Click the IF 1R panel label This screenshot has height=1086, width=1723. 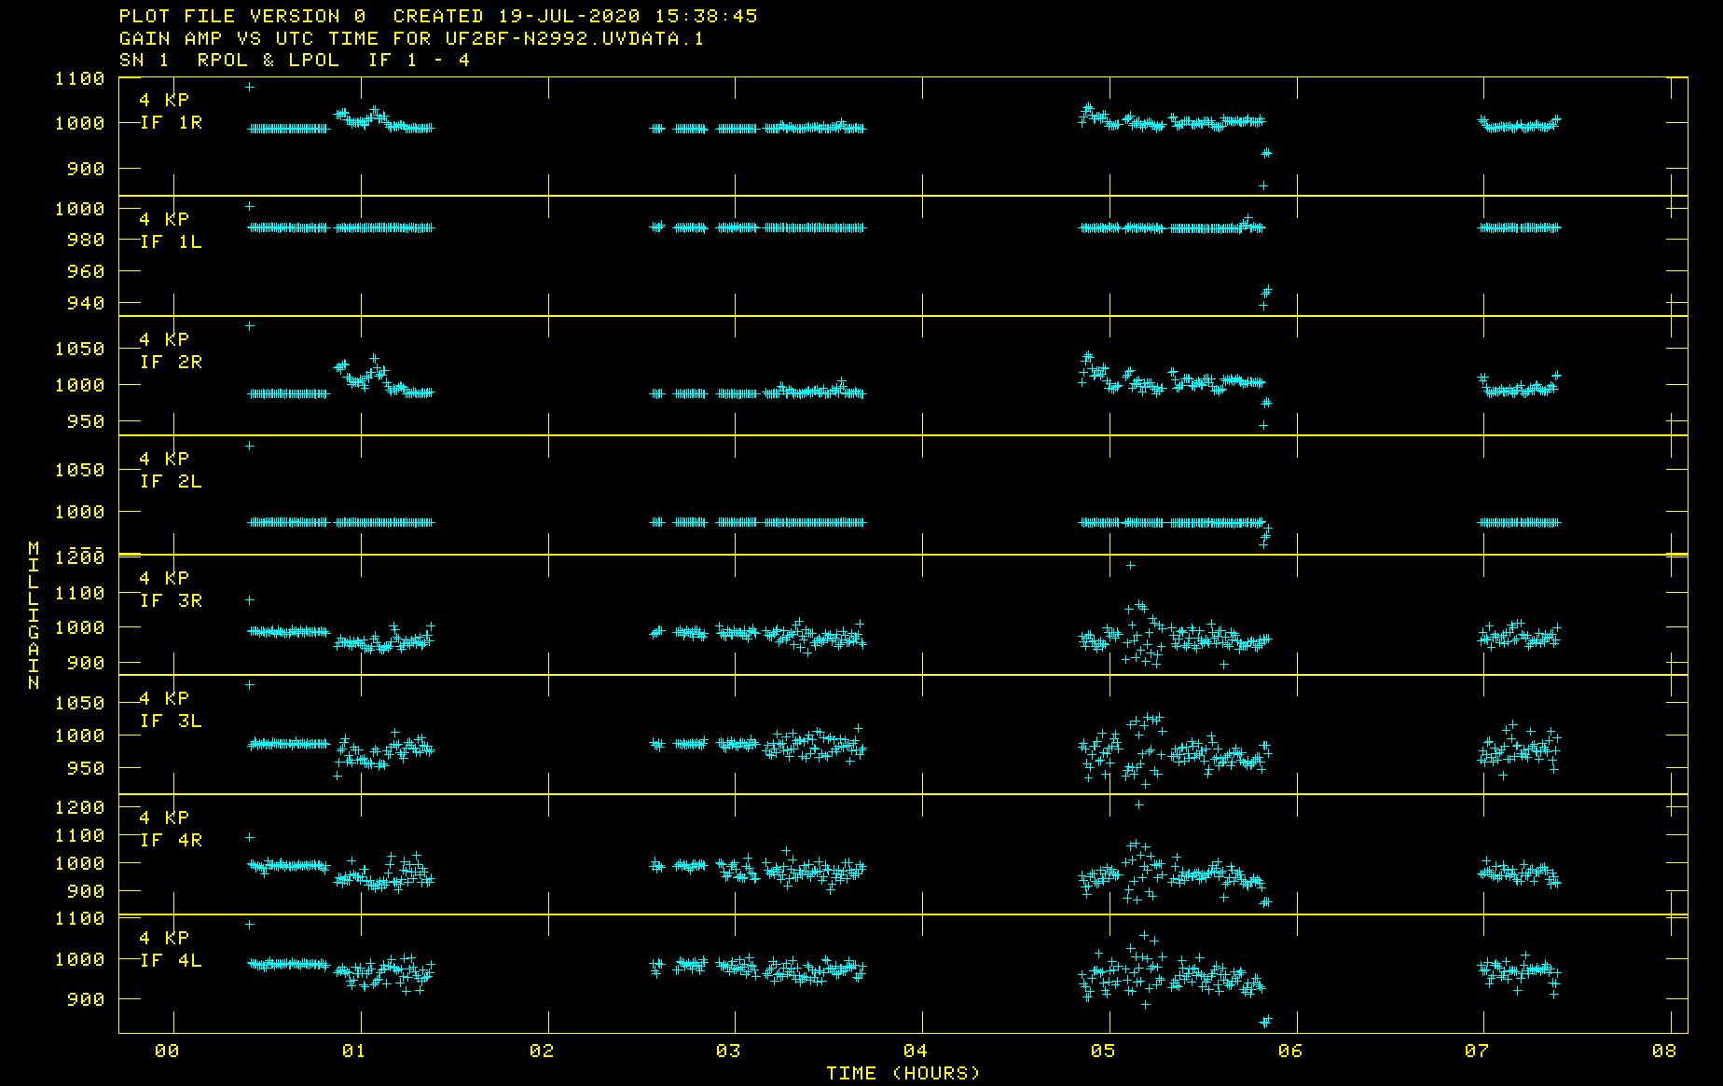[x=171, y=123]
